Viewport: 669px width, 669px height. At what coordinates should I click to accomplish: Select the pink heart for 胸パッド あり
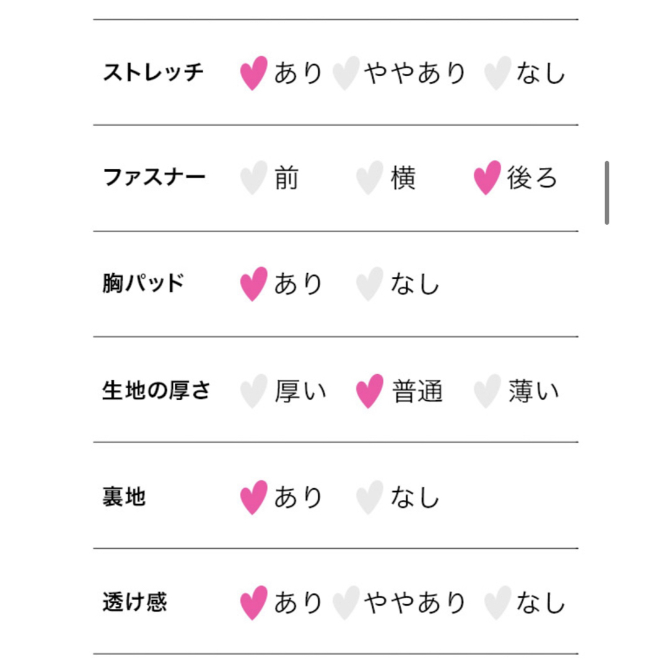pyautogui.click(x=254, y=284)
